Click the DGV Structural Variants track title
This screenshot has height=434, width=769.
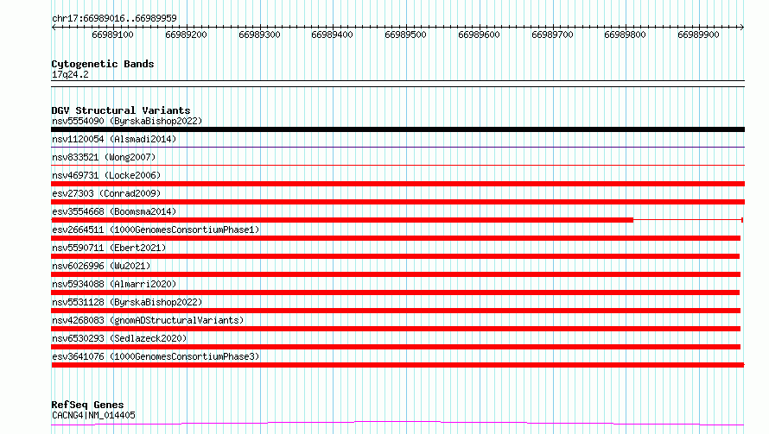tap(121, 110)
